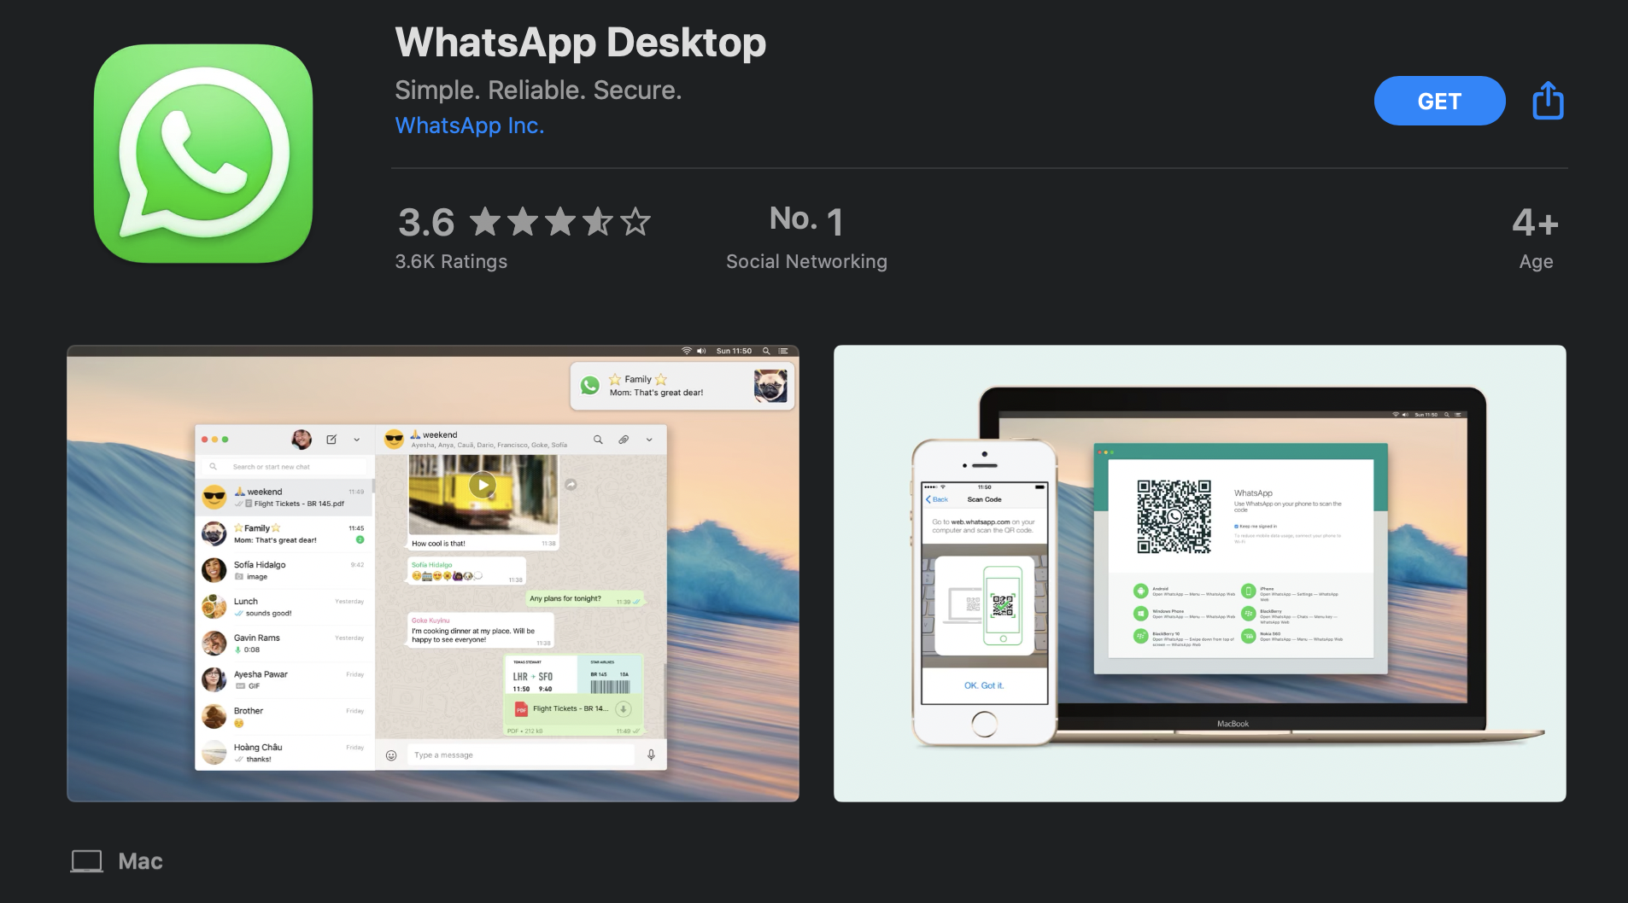The width and height of the screenshot is (1628, 903).
Task: Select the compose new chat icon
Action: (332, 440)
